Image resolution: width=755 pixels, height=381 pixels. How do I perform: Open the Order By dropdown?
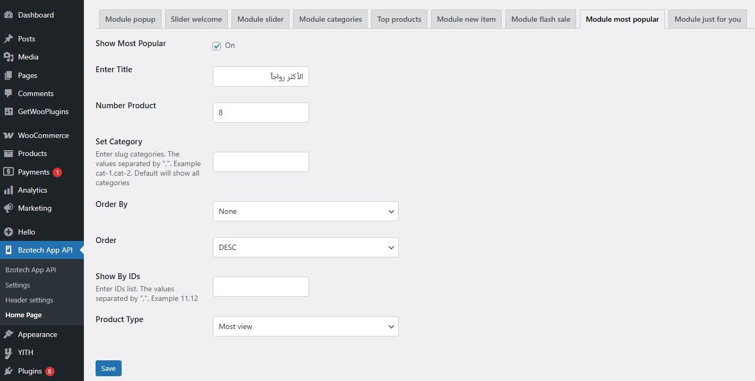click(306, 211)
